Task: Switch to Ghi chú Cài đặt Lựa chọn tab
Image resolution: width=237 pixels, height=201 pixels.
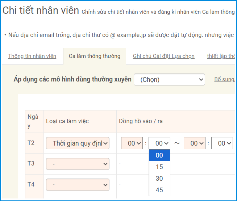Action: (163, 56)
